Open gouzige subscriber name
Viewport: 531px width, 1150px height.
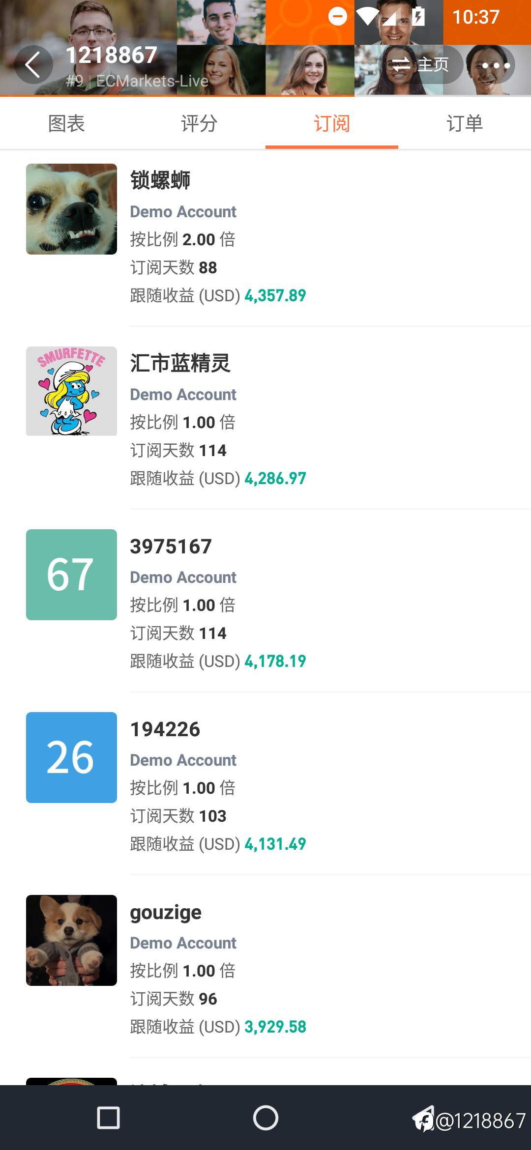tap(166, 913)
